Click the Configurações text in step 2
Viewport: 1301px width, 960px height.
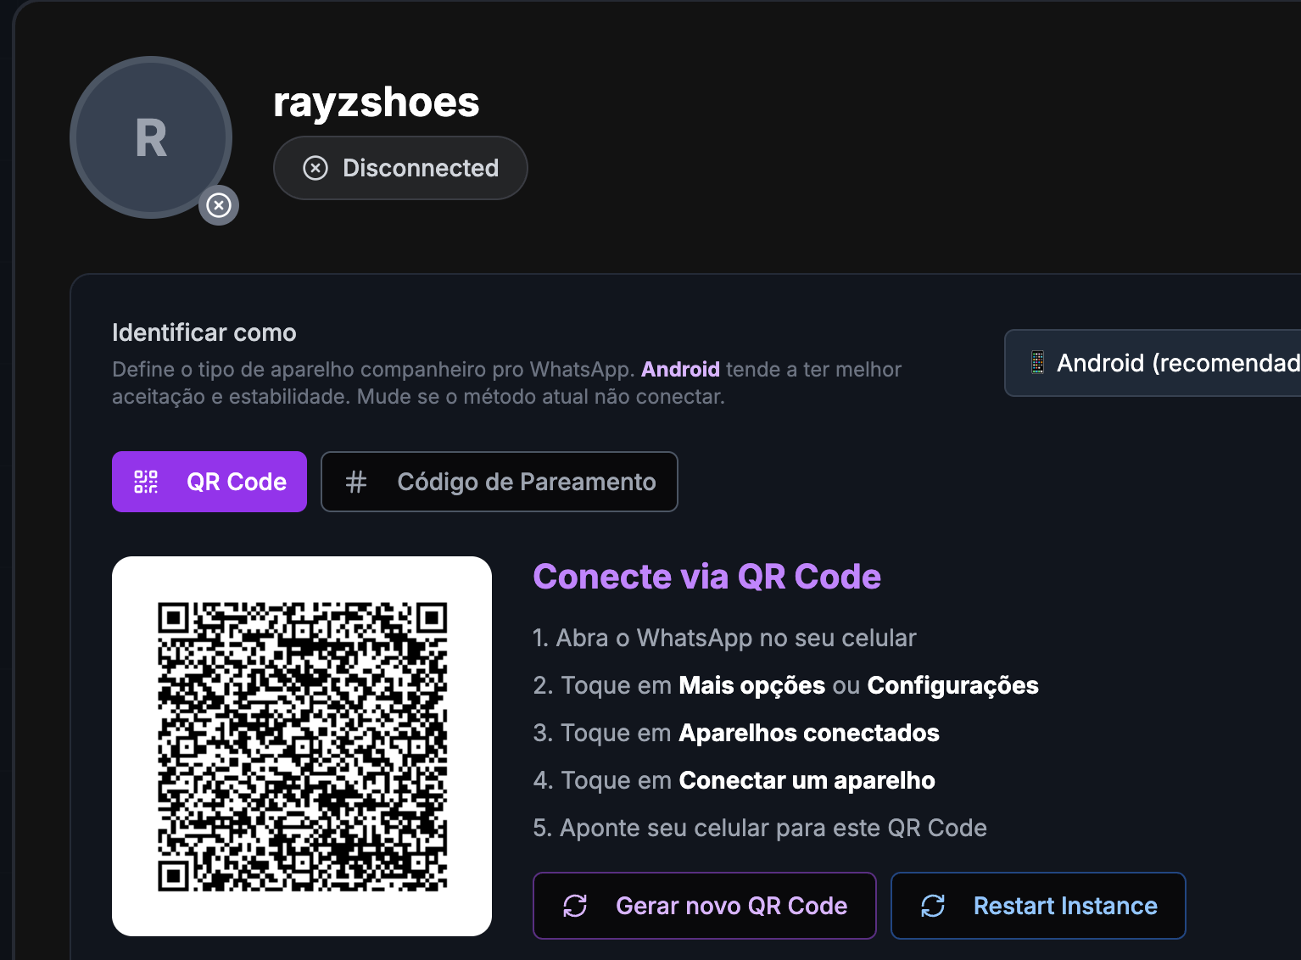(952, 685)
